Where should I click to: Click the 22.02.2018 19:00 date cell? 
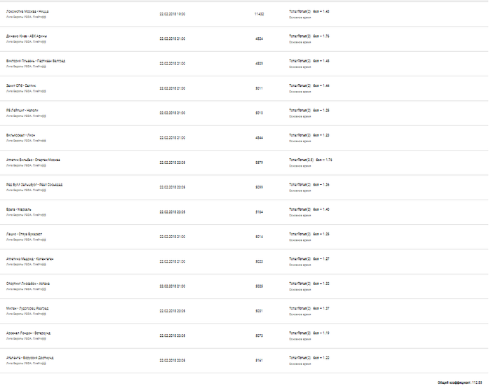click(173, 14)
